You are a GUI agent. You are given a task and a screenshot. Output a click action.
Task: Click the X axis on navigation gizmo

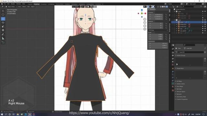[x=145, y=14]
